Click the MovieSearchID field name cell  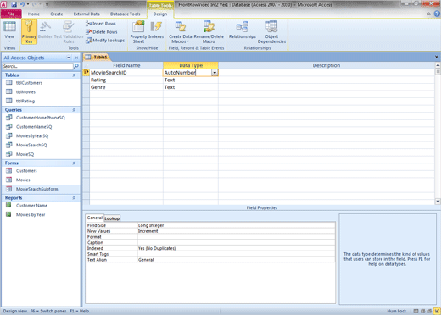coord(126,73)
